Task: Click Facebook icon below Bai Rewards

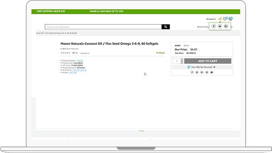Action: pos(192,72)
